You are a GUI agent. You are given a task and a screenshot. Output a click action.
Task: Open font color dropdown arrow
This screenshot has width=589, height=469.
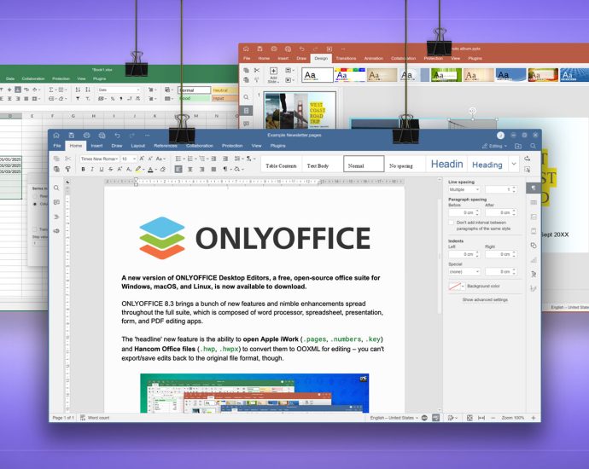[x=156, y=170]
